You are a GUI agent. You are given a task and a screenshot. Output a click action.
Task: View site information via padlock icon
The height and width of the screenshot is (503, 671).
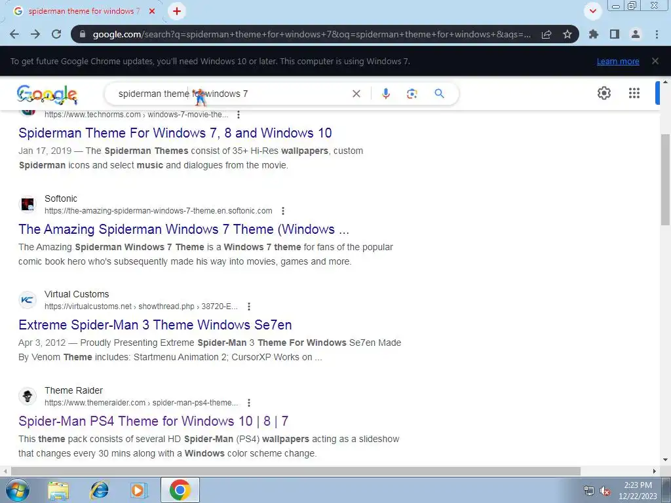point(83,34)
